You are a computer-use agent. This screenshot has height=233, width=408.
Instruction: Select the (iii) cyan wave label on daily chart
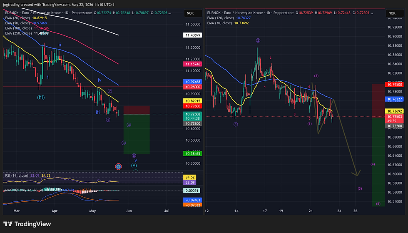coord(41,98)
